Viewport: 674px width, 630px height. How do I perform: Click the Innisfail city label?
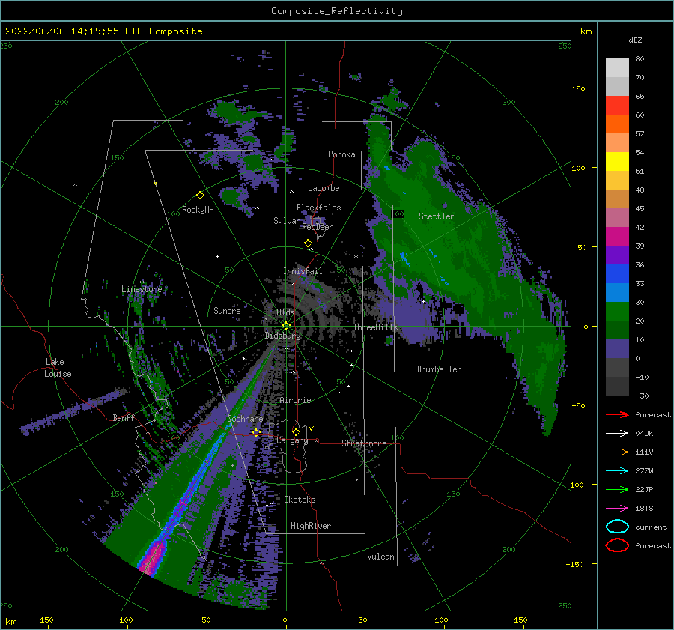click(x=303, y=271)
